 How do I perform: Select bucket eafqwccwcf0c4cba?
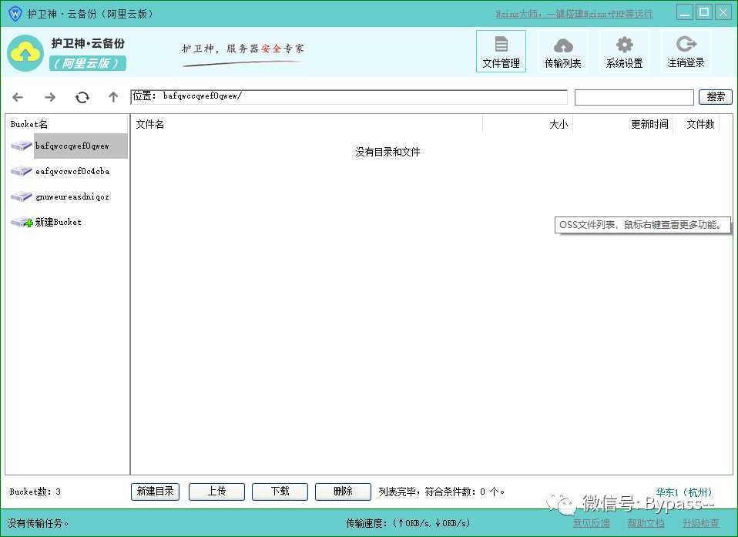[72, 171]
